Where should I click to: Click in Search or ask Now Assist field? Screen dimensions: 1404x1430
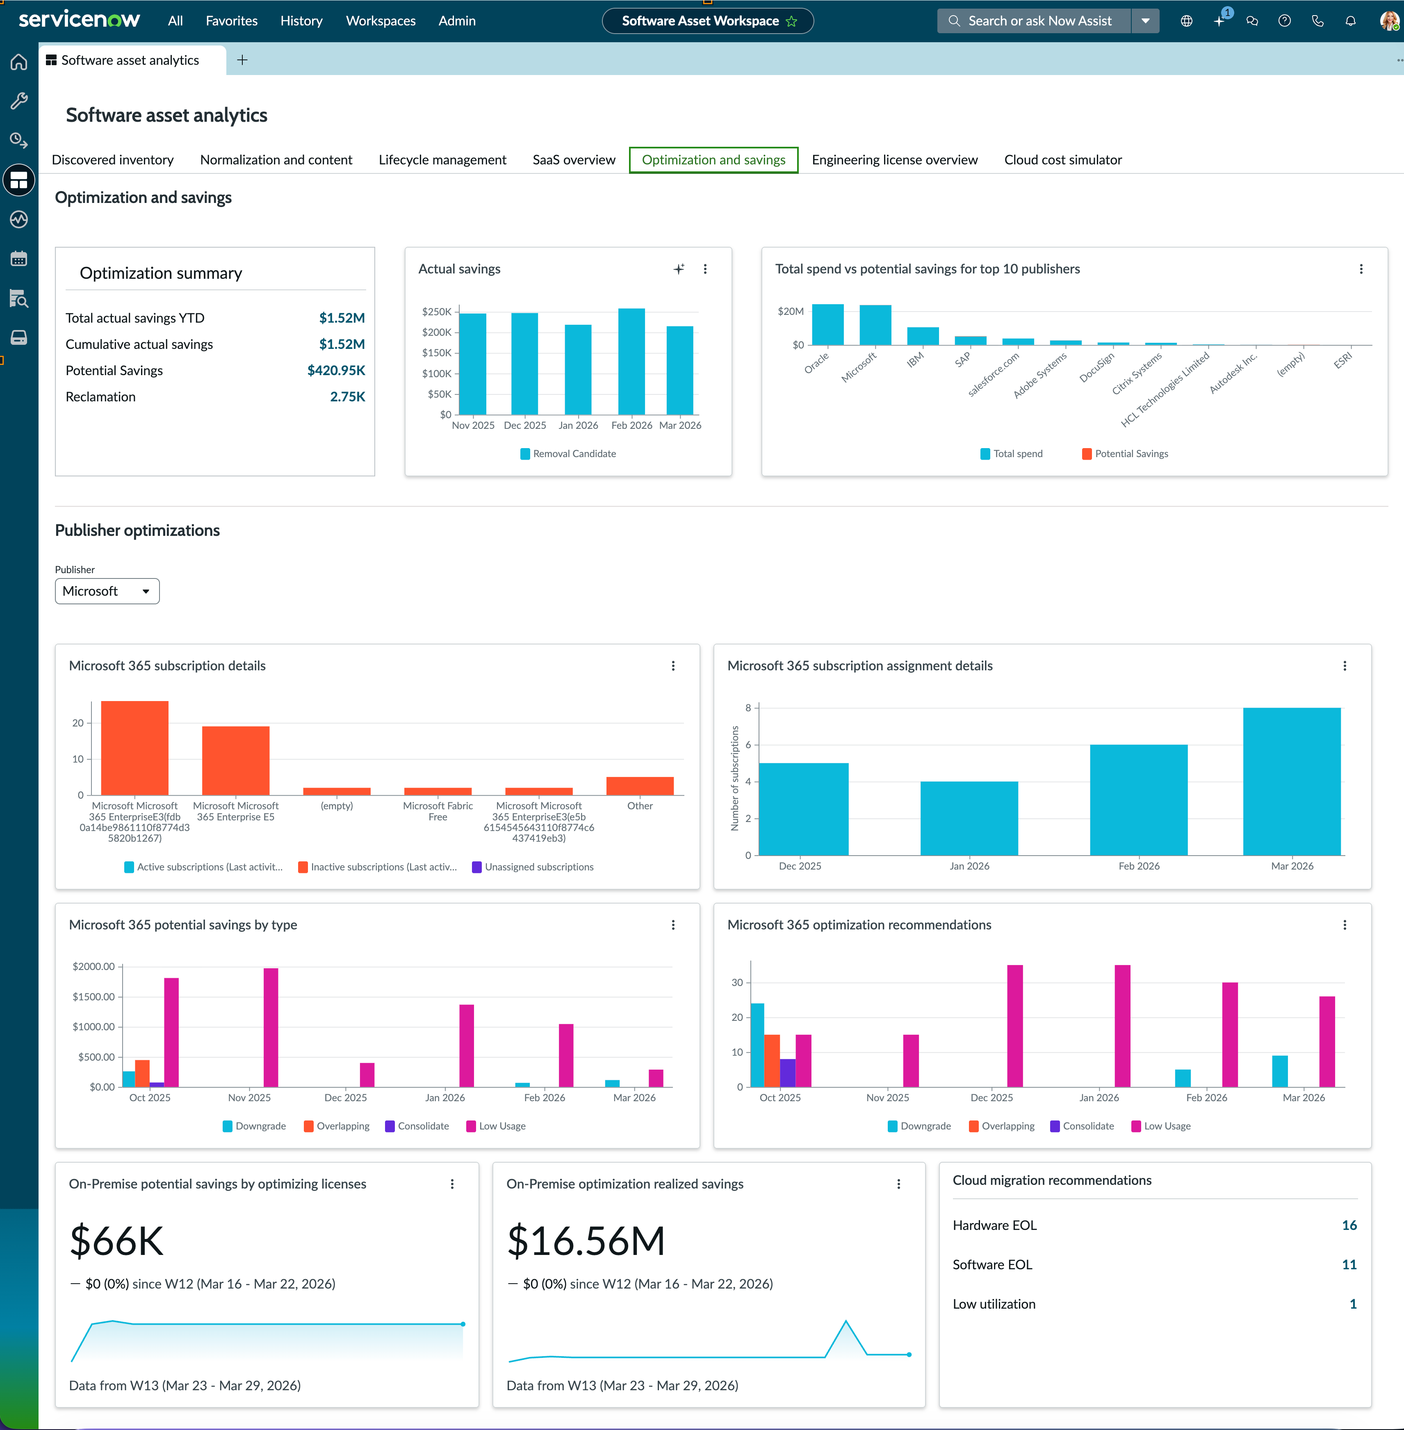point(1034,20)
